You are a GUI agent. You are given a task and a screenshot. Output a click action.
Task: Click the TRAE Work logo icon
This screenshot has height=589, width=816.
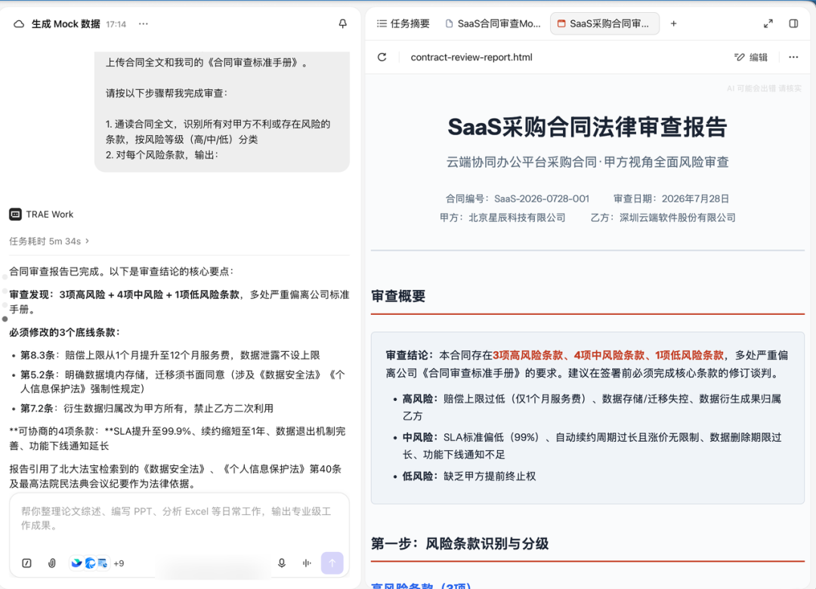coord(16,214)
